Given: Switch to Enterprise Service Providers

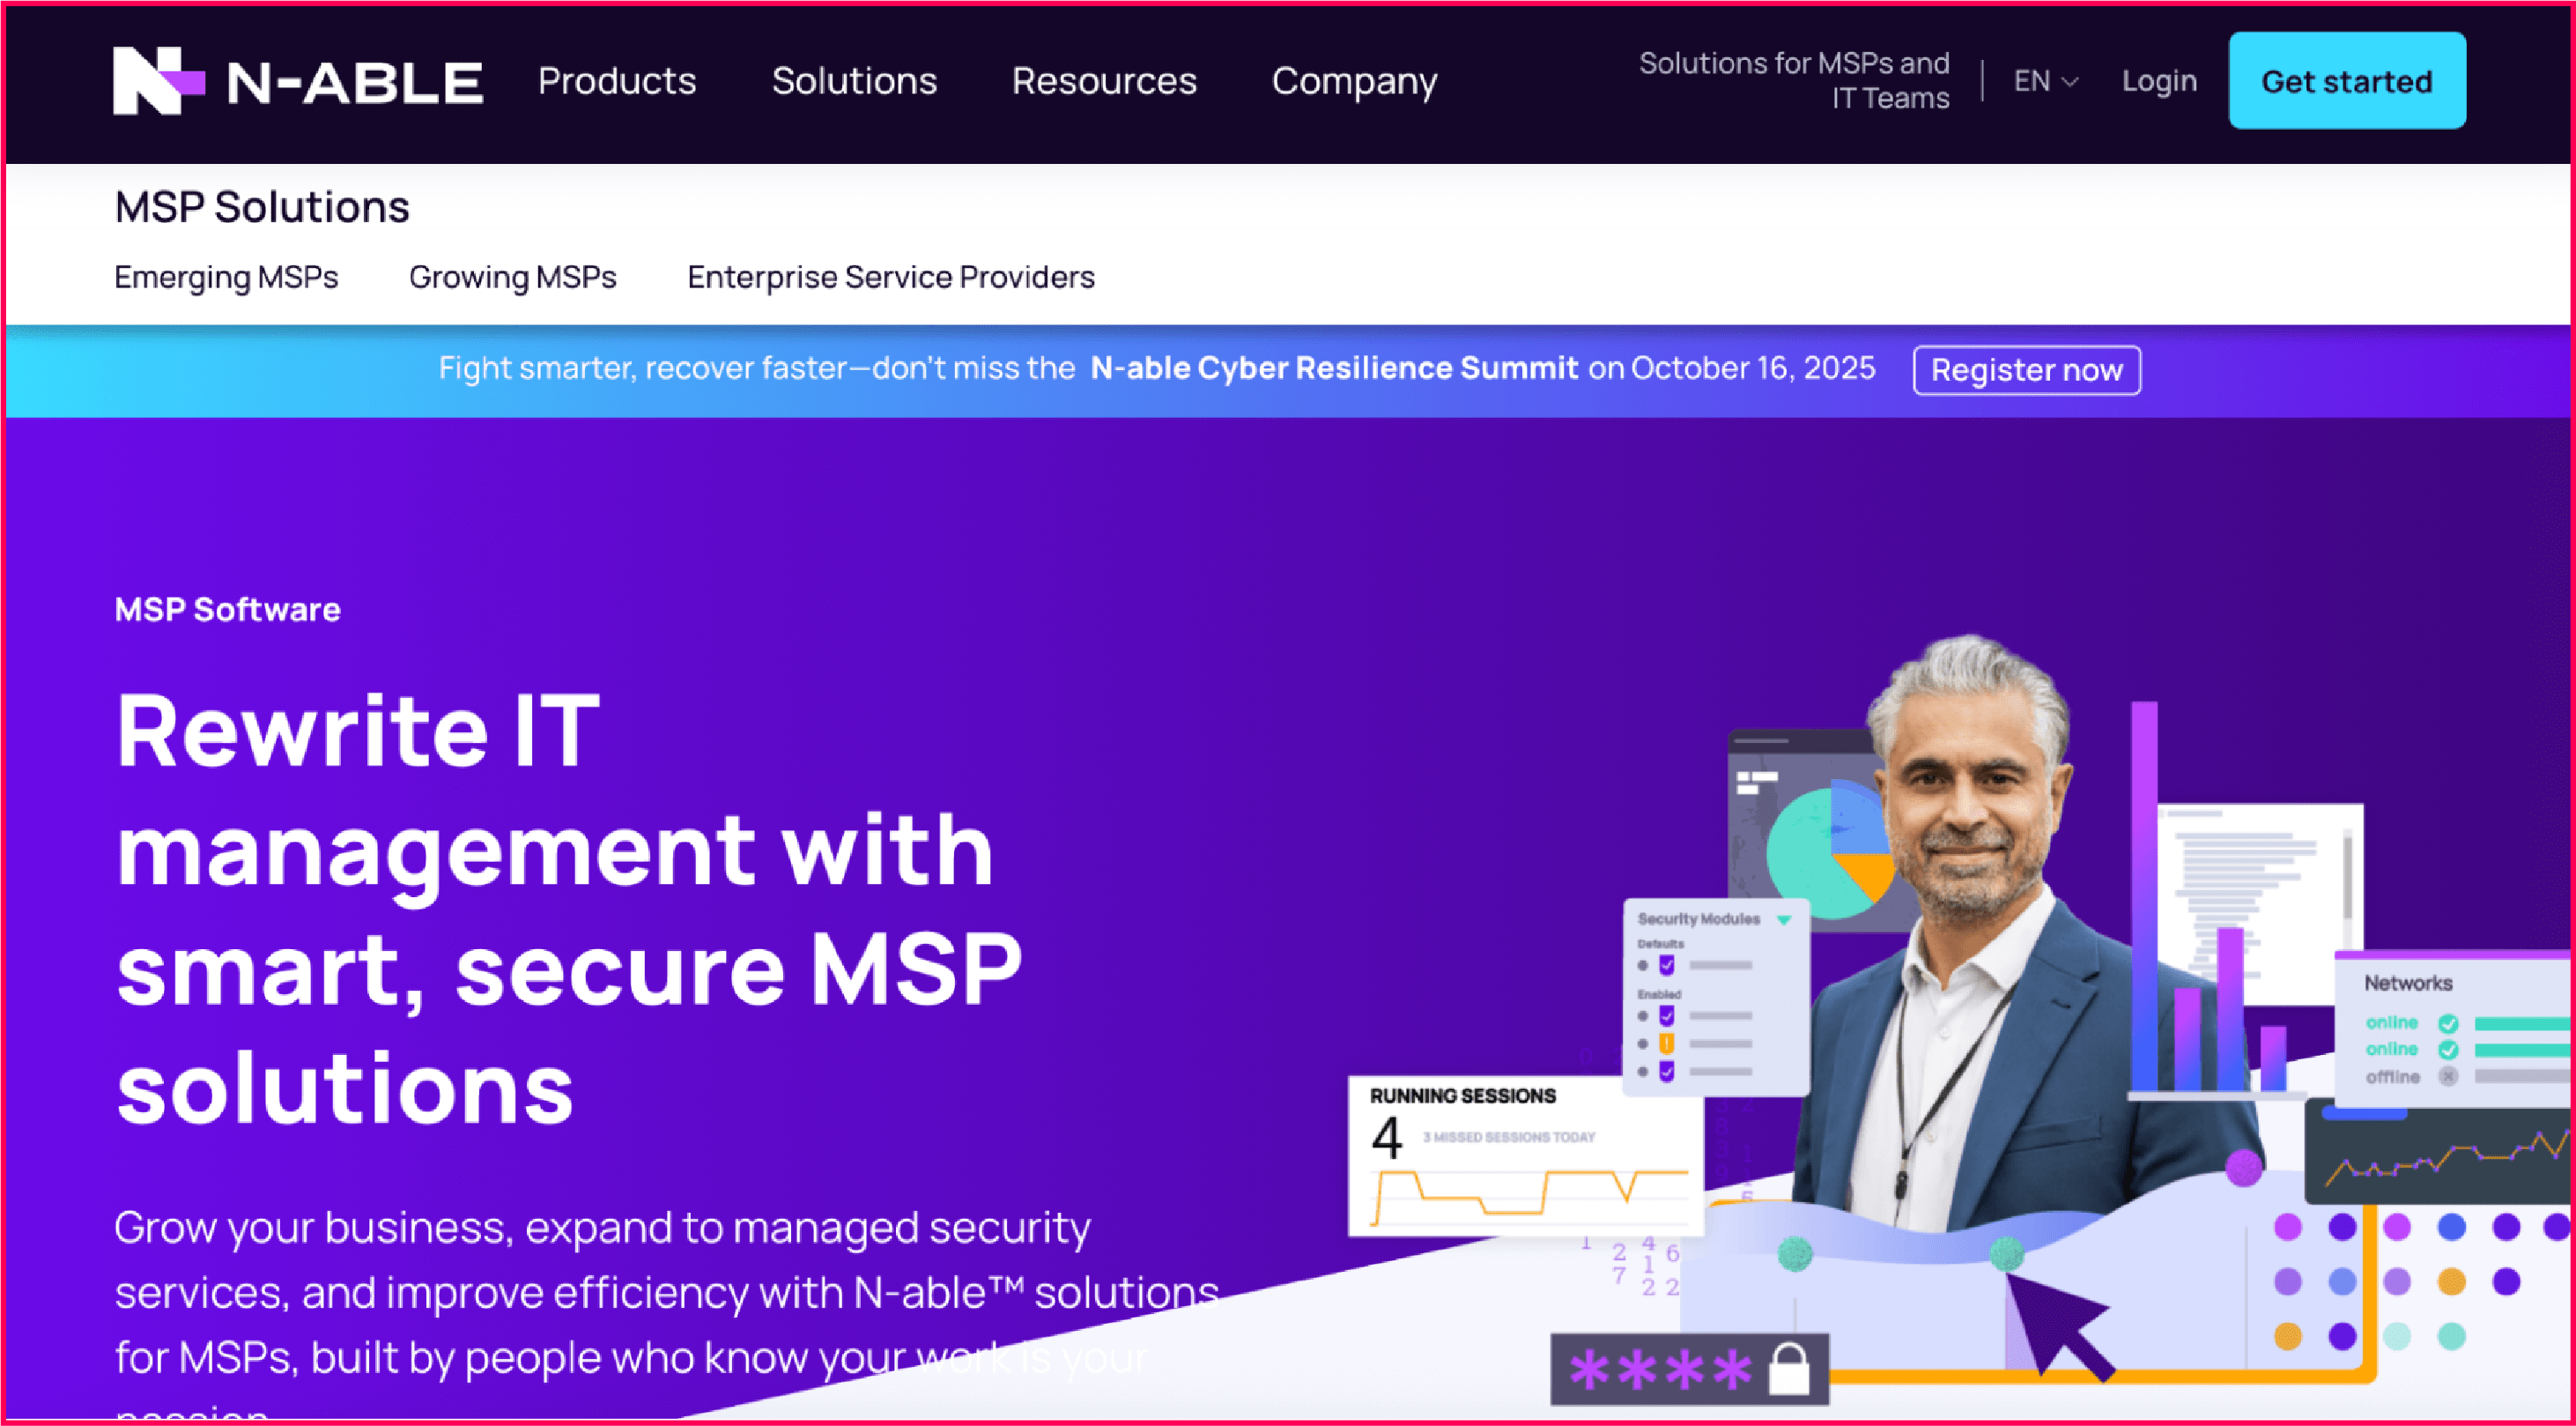Looking at the screenshot, I should coord(890,278).
